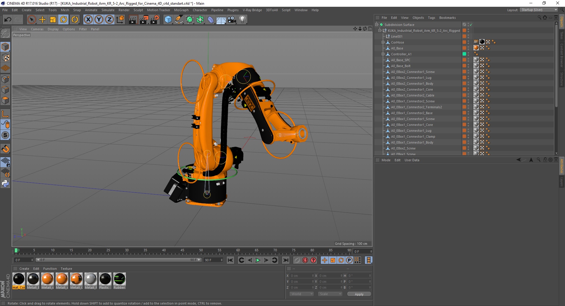This screenshot has height=306, width=565.
Task: Open the World coordinate dropdown
Action: pyautogui.click(x=302, y=294)
